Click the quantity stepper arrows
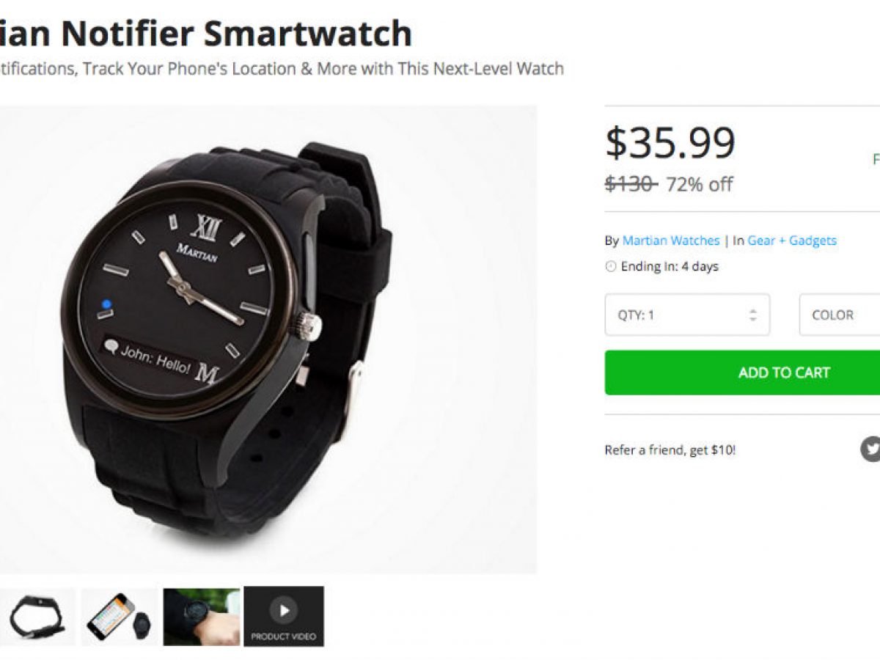The width and height of the screenshot is (880, 660). pyautogui.click(x=752, y=315)
